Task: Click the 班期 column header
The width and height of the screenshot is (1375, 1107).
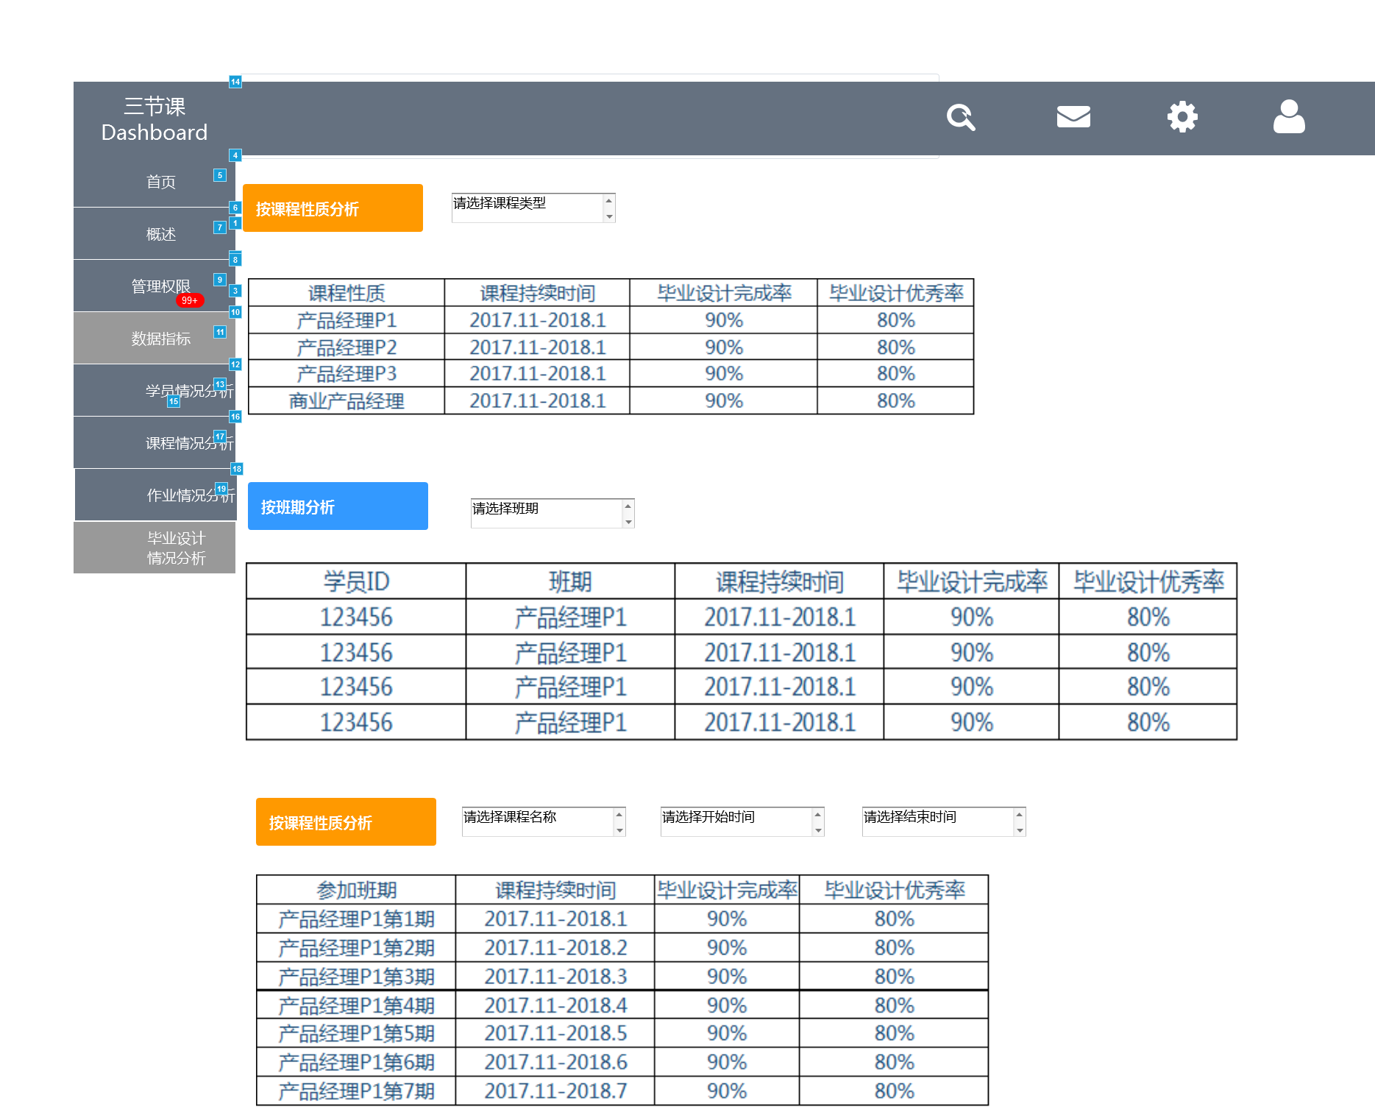Action: click(570, 581)
